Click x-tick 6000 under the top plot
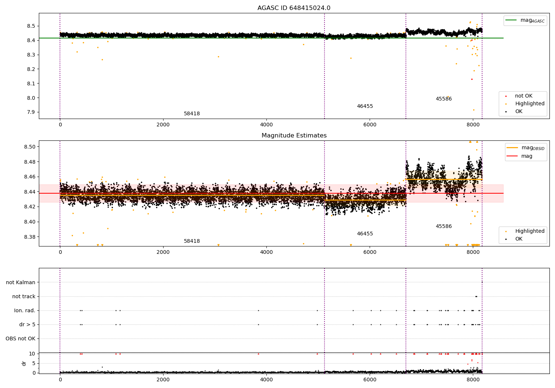The image size is (555, 388). click(x=370, y=125)
